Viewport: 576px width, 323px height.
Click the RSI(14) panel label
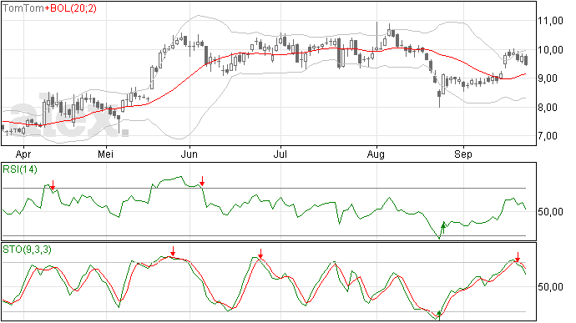20,169
